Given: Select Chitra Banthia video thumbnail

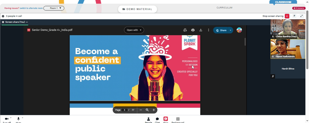Looking at the screenshot, I should pos(288,29).
